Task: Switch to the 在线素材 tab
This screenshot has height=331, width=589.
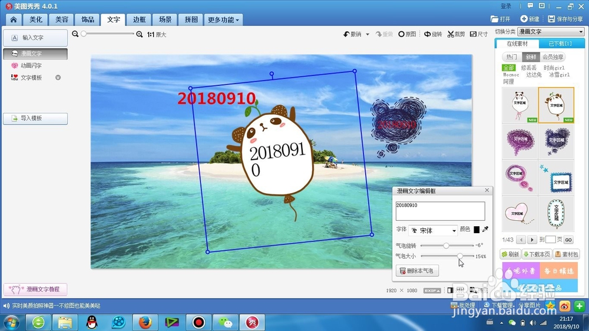Action: (517, 44)
